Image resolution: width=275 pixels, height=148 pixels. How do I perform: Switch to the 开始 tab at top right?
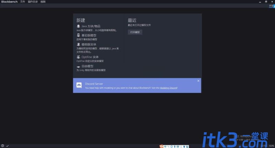coord(272,6)
